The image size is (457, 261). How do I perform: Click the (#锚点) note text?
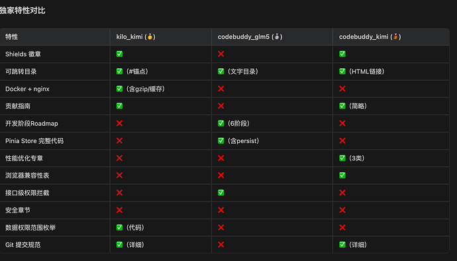tap(137, 72)
